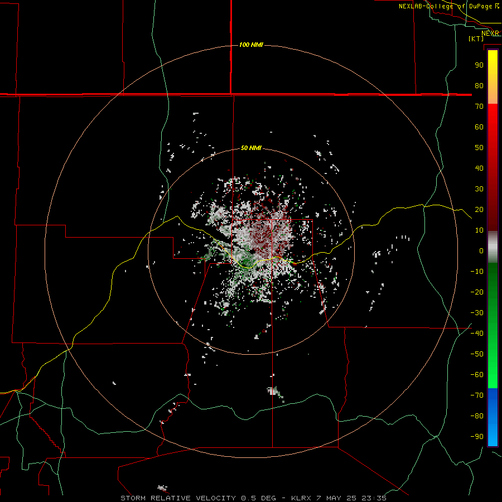Click the 60 value on the velocity scale

pyautogui.click(x=479, y=127)
